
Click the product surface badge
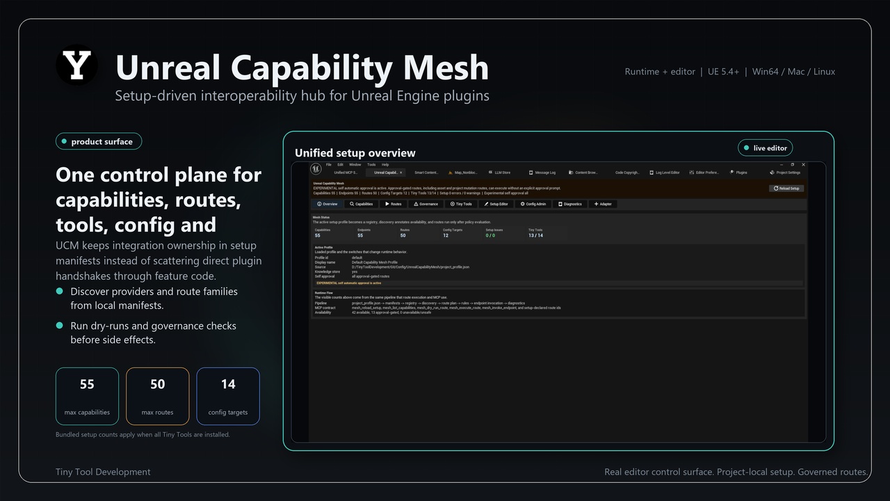[99, 141]
